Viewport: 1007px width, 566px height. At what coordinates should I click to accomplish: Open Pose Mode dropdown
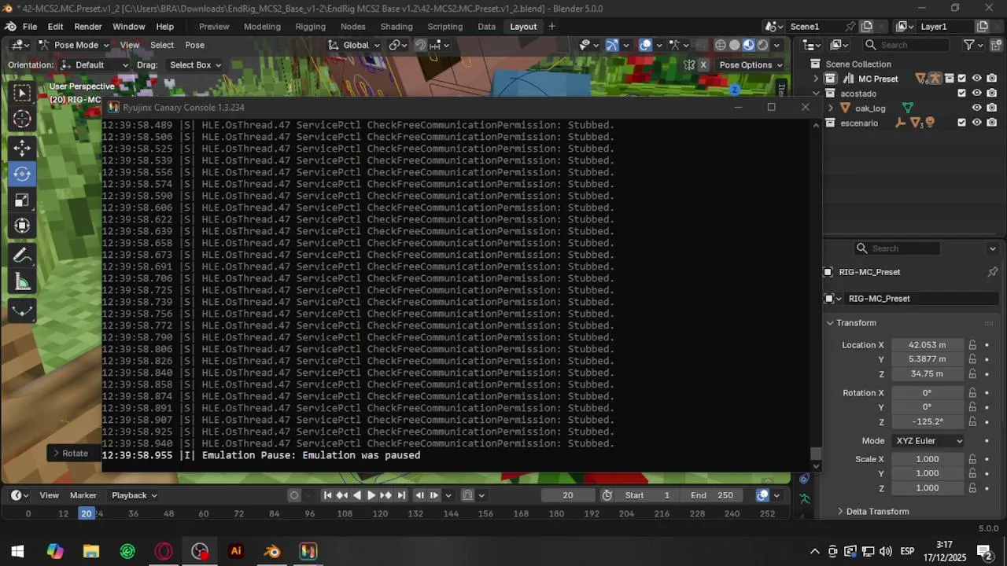click(74, 45)
